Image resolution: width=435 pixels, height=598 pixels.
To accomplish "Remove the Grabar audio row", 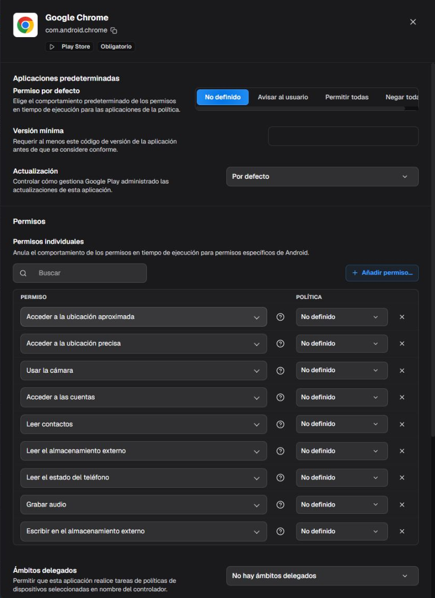I will 402,504.
